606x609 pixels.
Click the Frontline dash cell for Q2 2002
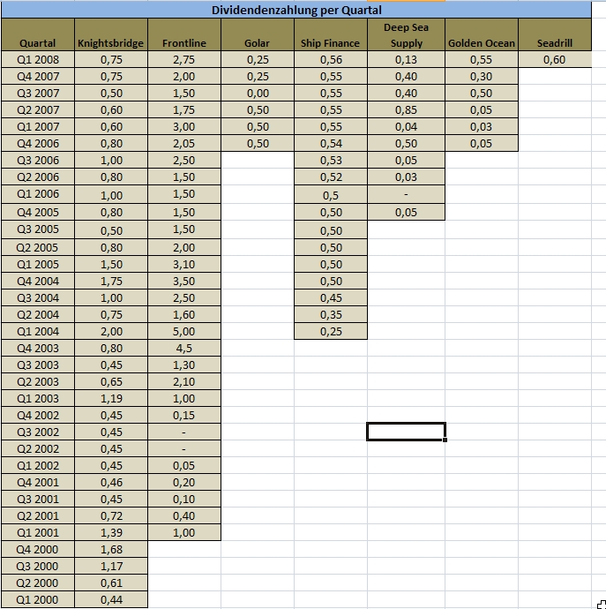point(184,447)
